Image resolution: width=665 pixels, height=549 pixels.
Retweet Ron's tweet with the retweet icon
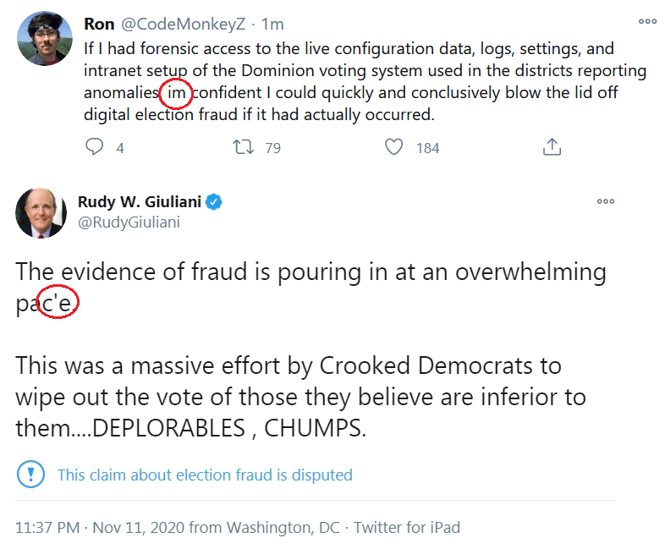point(243,147)
